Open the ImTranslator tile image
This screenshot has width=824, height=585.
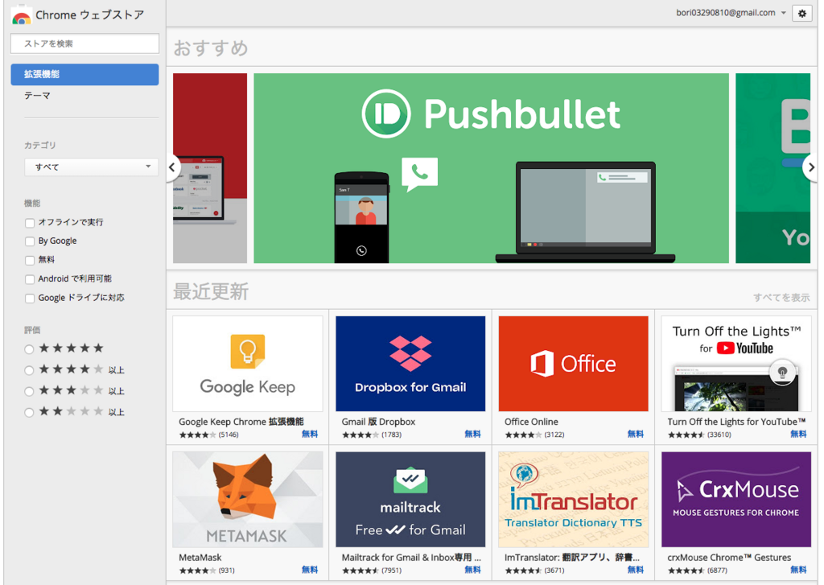pyautogui.click(x=573, y=500)
